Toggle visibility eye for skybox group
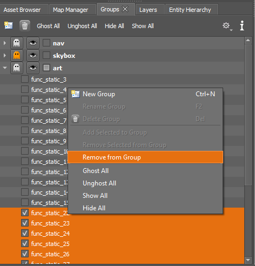Viewport: 255px width, 266px height. [x=33, y=55]
